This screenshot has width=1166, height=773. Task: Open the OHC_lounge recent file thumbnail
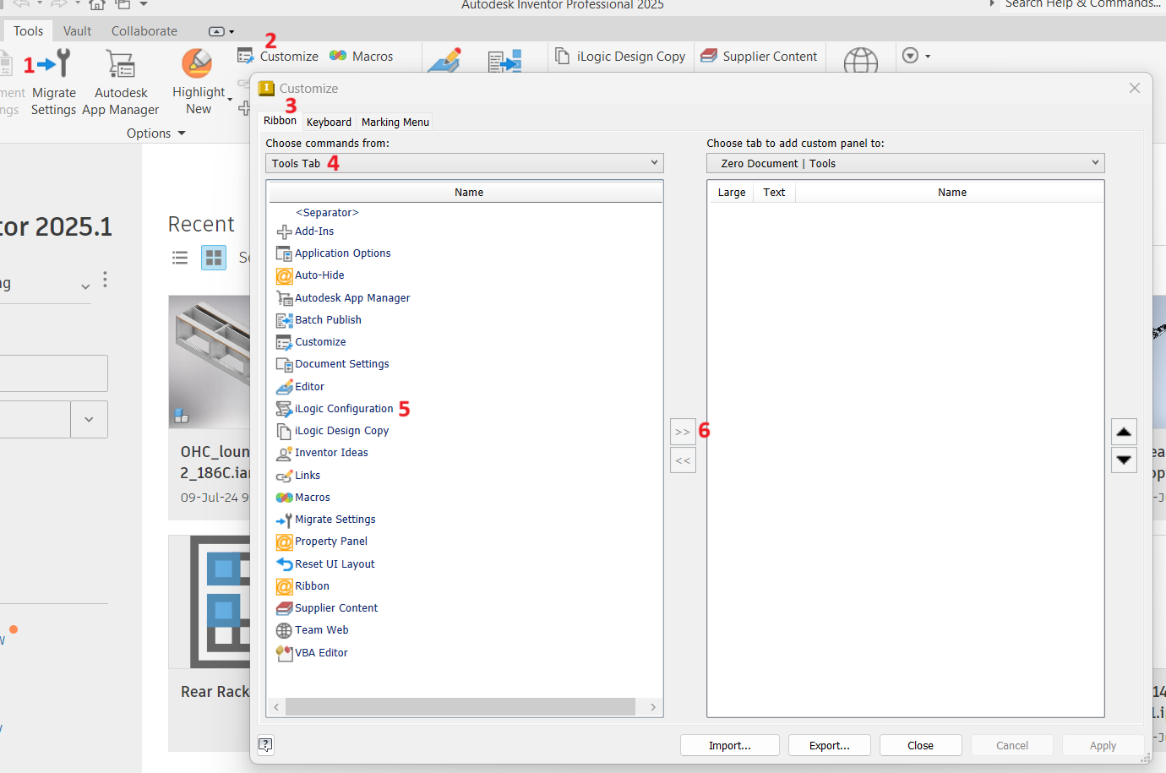210,362
